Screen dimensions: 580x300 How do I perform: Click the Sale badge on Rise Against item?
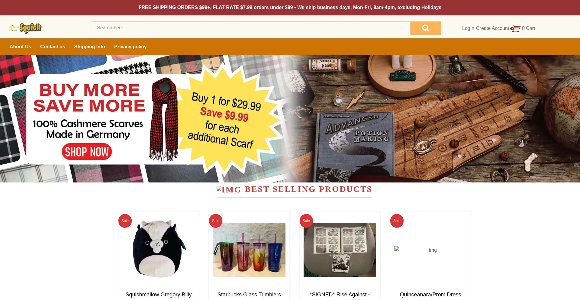pos(306,221)
